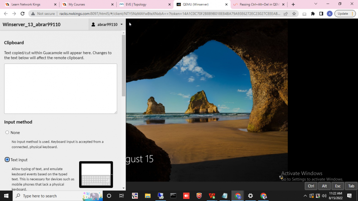Expand the abrar99110 user menu
358x201 pixels.
point(107,24)
